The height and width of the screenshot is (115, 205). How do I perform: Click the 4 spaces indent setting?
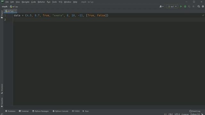point(185,114)
